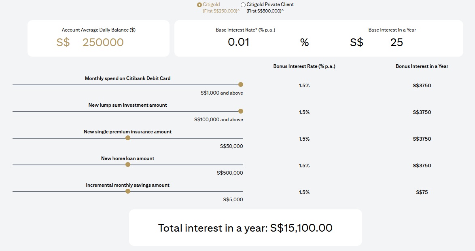Select the Citigold account type radio button
Screen dimensions: 475x251
tap(198, 4)
